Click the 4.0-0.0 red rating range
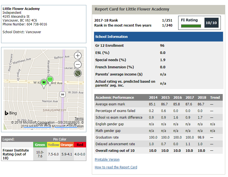 tap(80, 154)
